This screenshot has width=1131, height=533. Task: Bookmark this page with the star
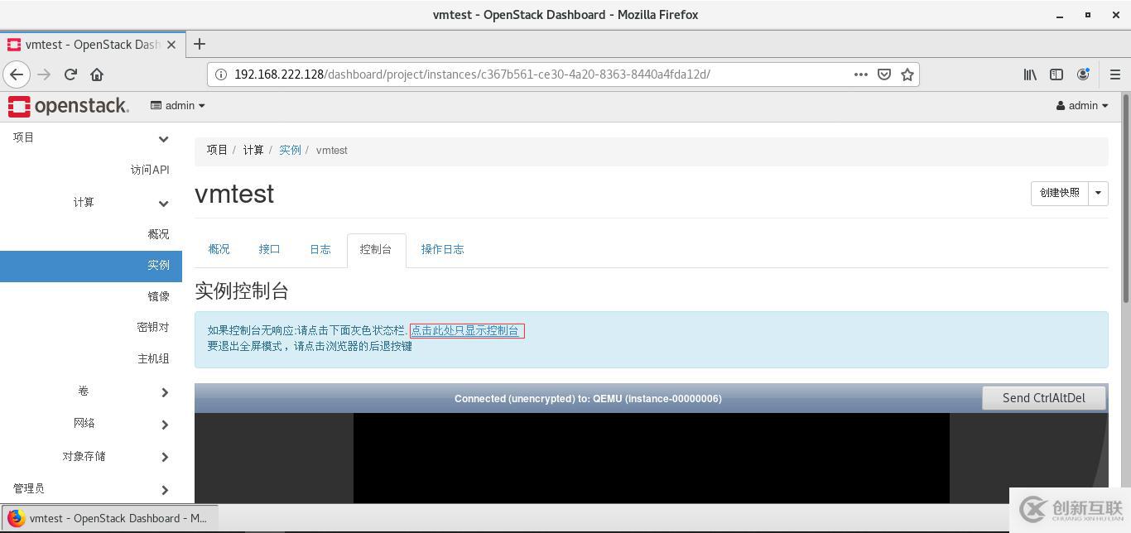pos(907,74)
